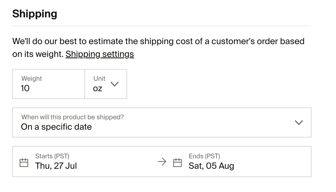
Task: Click the Starts date calendar icon
Action: point(24,163)
